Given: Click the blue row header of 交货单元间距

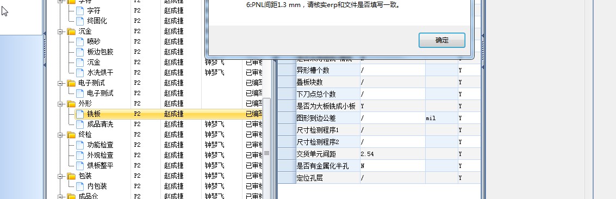Looking at the screenshot, I should [x=287, y=154].
